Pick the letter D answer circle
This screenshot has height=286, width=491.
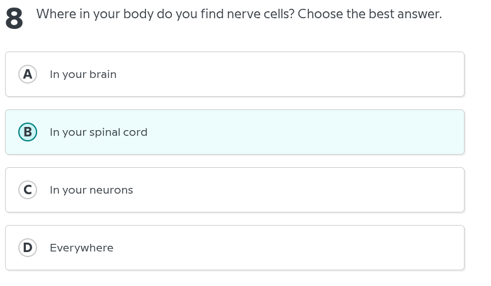[x=27, y=248]
